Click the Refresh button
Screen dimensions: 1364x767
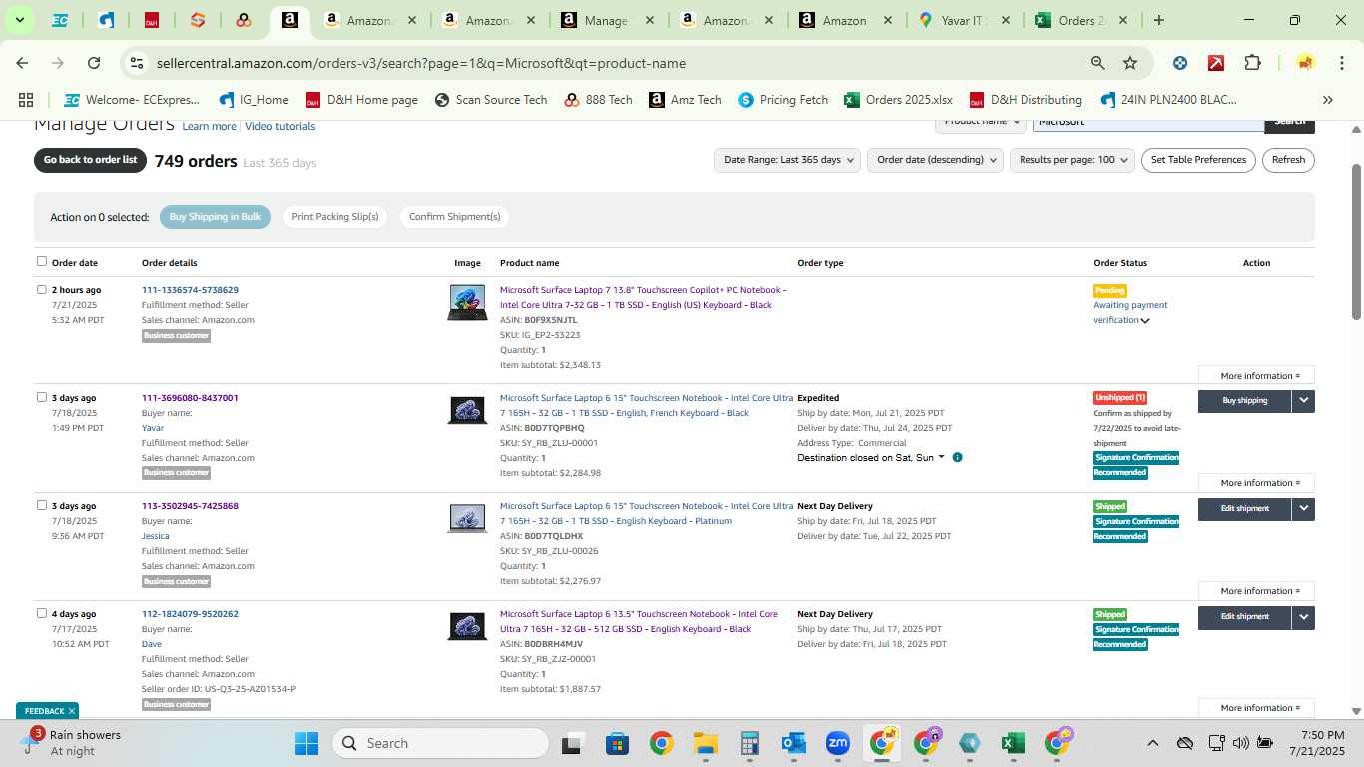tap(1288, 160)
